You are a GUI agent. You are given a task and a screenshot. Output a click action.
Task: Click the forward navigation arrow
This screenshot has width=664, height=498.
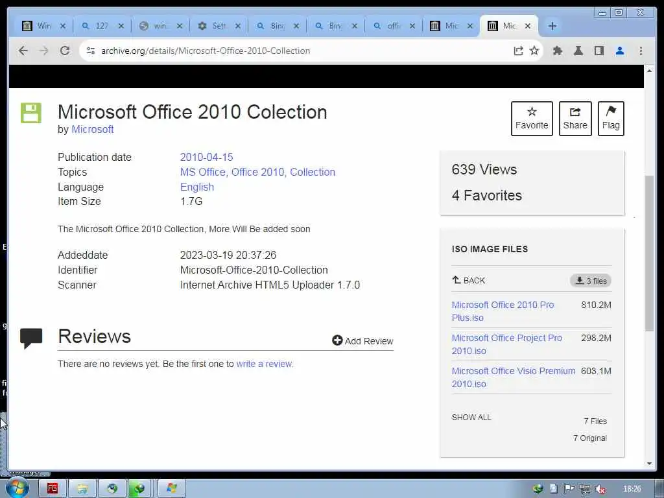(43, 51)
